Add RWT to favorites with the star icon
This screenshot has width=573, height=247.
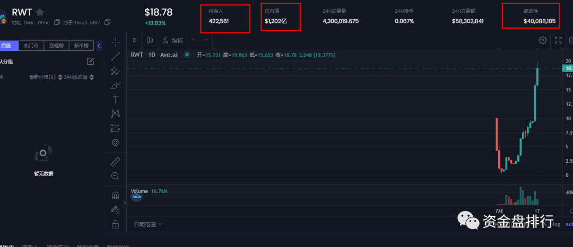[40, 12]
